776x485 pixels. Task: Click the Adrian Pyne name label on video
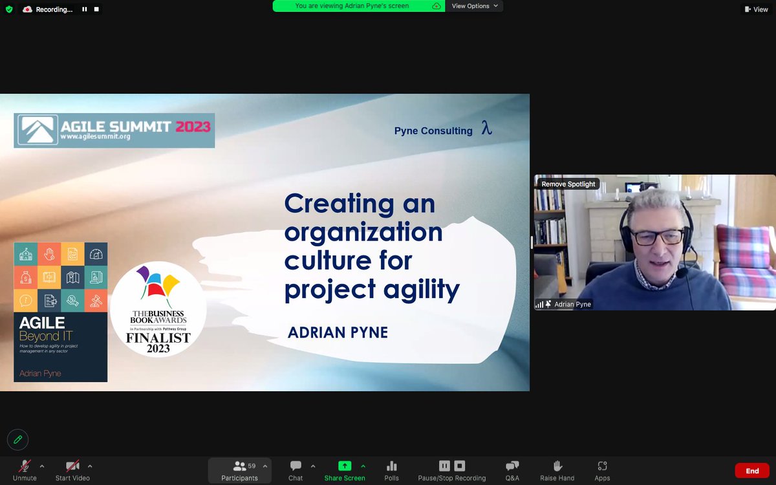coord(572,304)
